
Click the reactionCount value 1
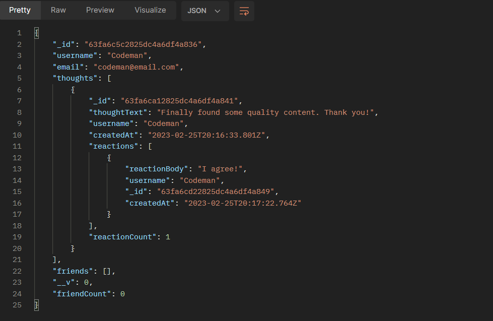tap(168, 237)
